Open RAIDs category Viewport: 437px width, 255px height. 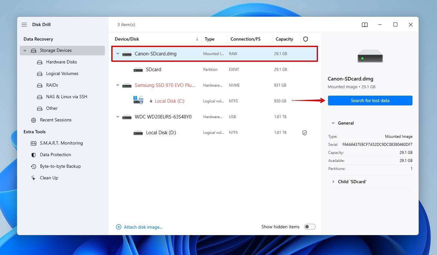coord(52,85)
